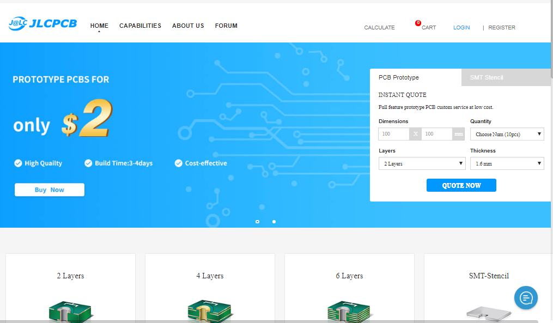553x323 pixels.
Task: Open the Quantity dropdown
Action: 507,134
